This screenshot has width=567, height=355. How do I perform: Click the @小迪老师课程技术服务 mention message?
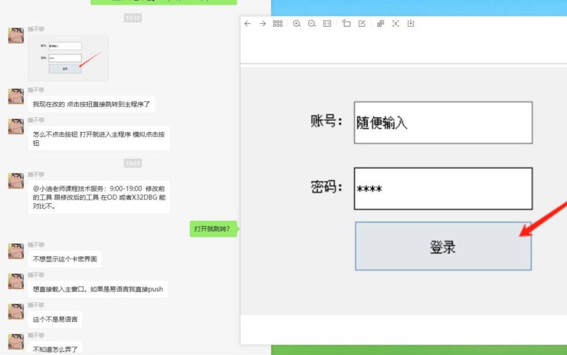click(x=99, y=197)
